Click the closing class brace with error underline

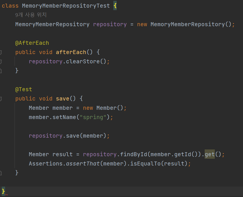pyautogui.click(x=3, y=191)
